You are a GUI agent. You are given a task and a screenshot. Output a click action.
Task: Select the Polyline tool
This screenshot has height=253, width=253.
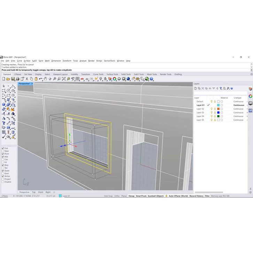click(13, 86)
